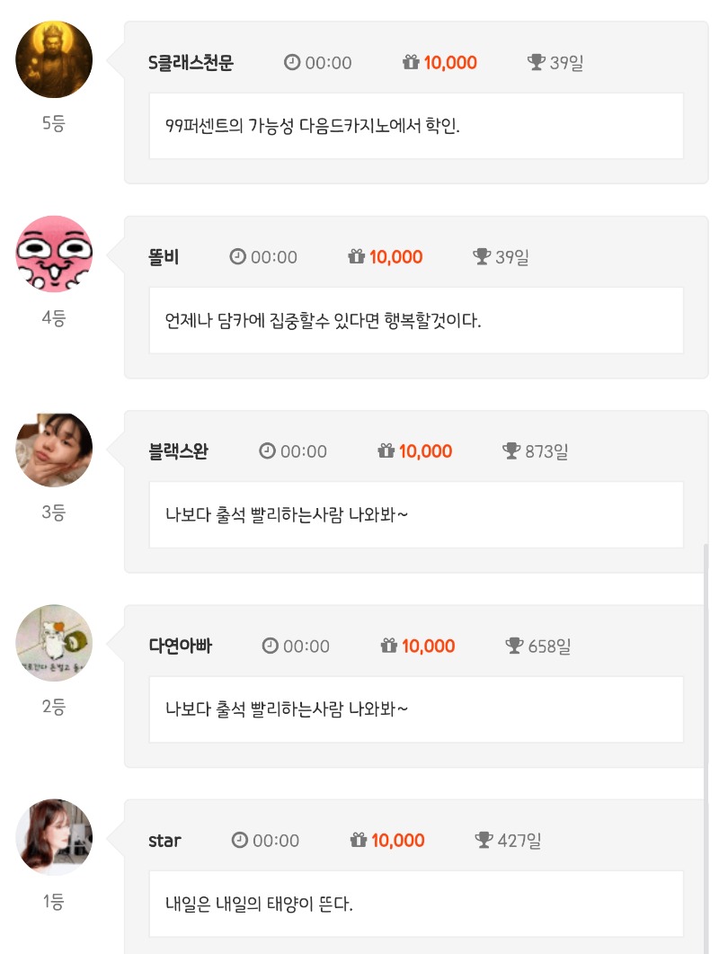Click the trophy icon next to 873일
719x954 pixels.
coord(511,451)
